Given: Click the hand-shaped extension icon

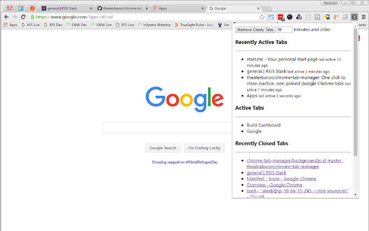Looking at the screenshot, I should click(x=336, y=16).
